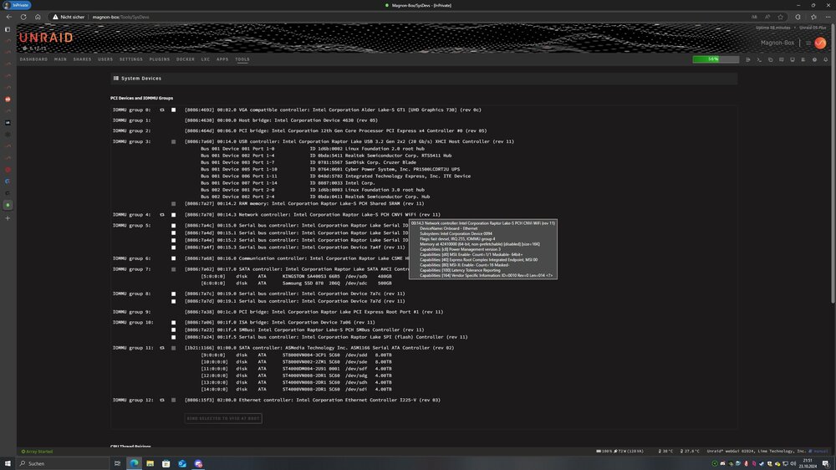Check the VGA UHD Graphics 730 device checkbox
The image size is (836, 470).
pos(173,110)
